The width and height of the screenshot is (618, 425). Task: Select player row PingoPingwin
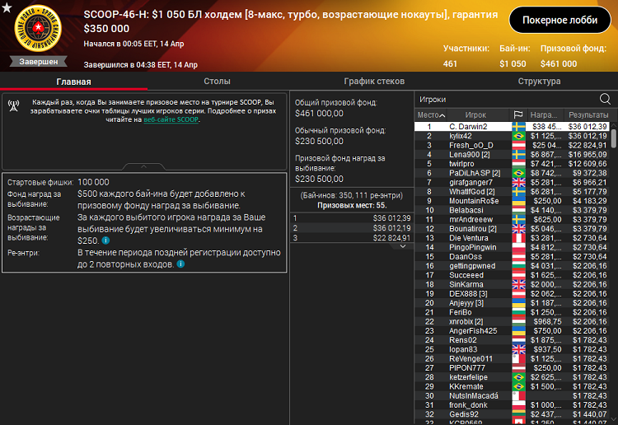point(512,247)
